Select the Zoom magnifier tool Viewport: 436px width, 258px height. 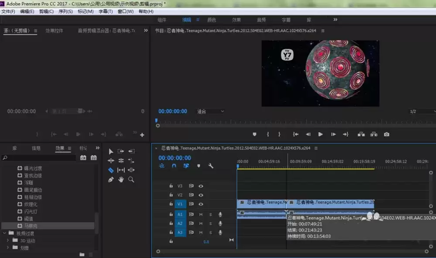pyautogui.click(x=131, y=180)
